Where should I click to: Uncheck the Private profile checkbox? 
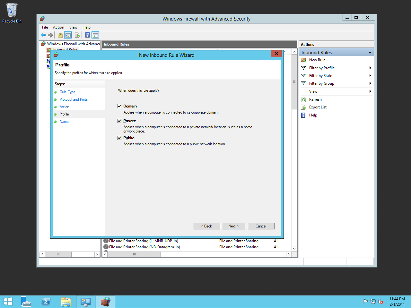coord(119,121)
